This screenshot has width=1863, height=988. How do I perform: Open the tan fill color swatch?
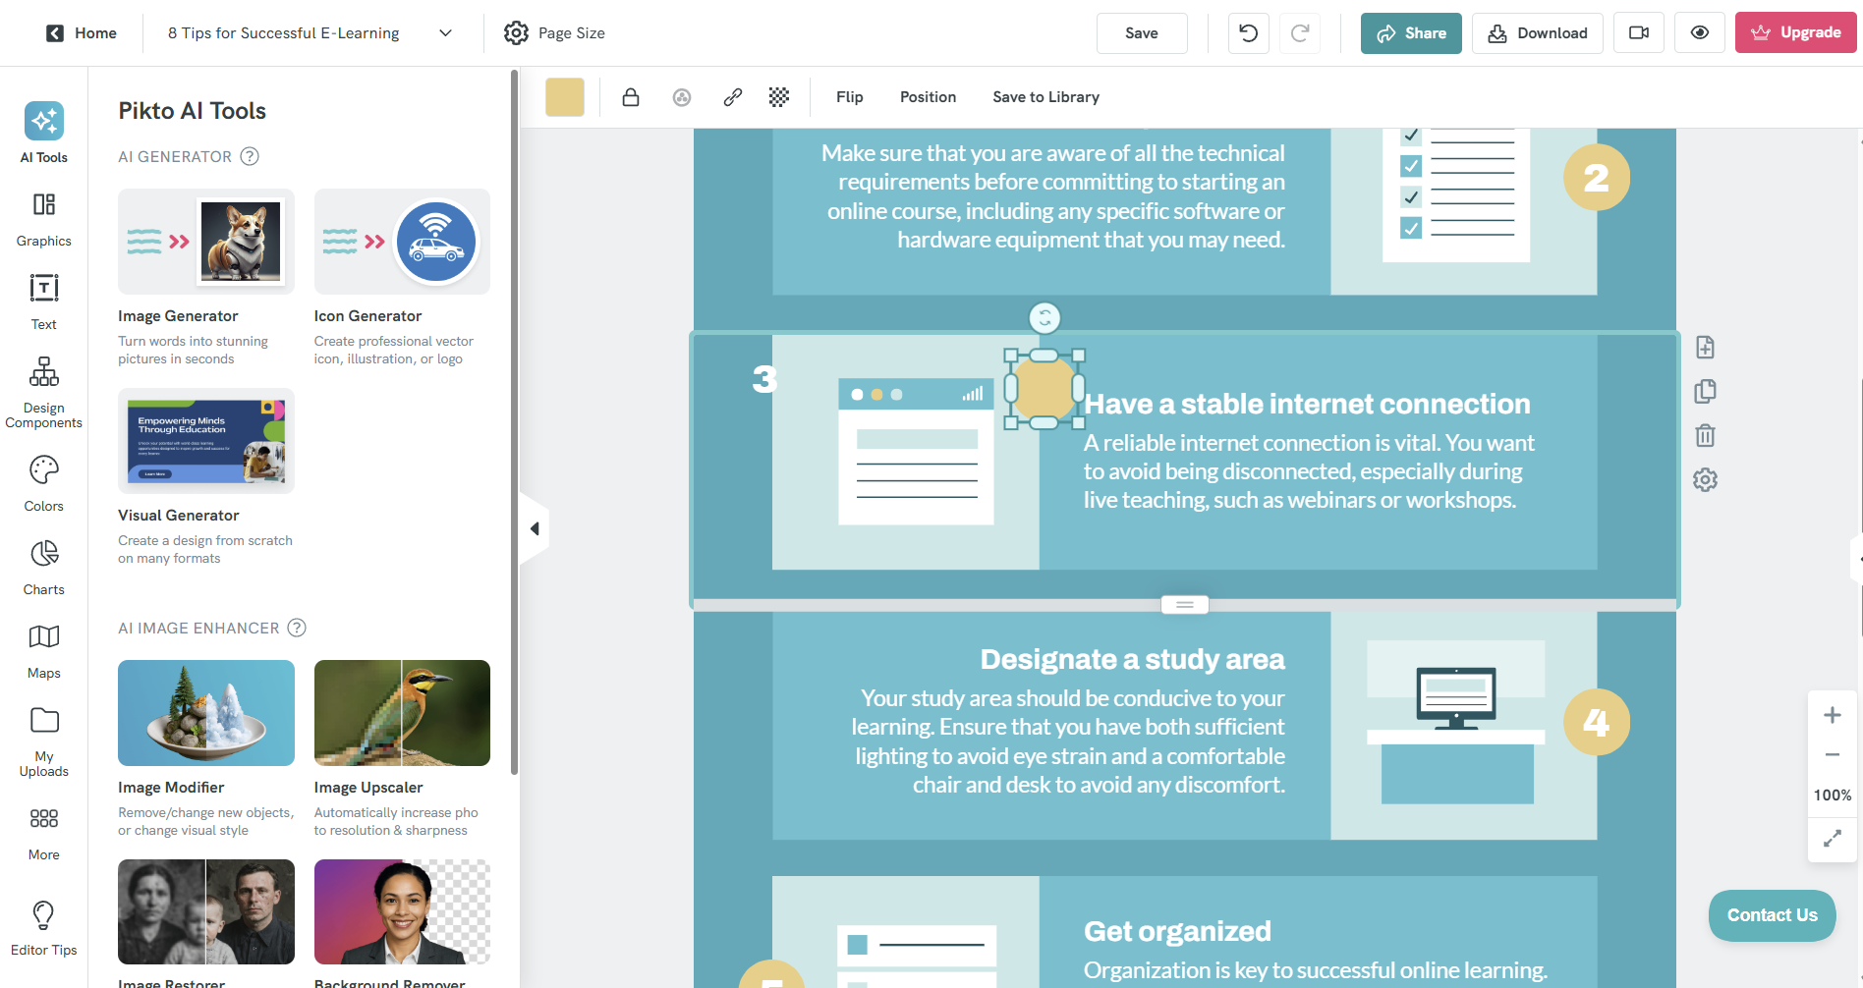pos(565,97)
